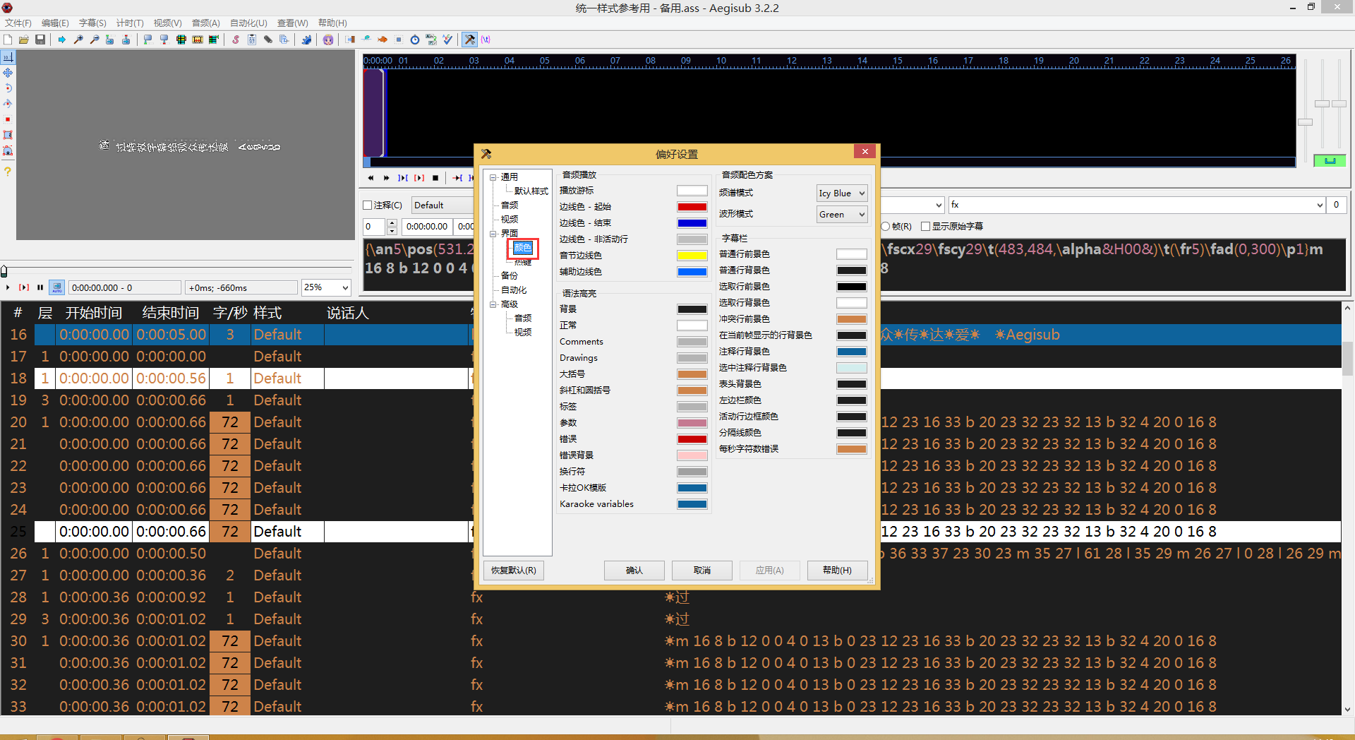This screenshot has width=1355, height=740.
Task: Open 频谱模式 Icy Blue dropdown
Action: 842,193
